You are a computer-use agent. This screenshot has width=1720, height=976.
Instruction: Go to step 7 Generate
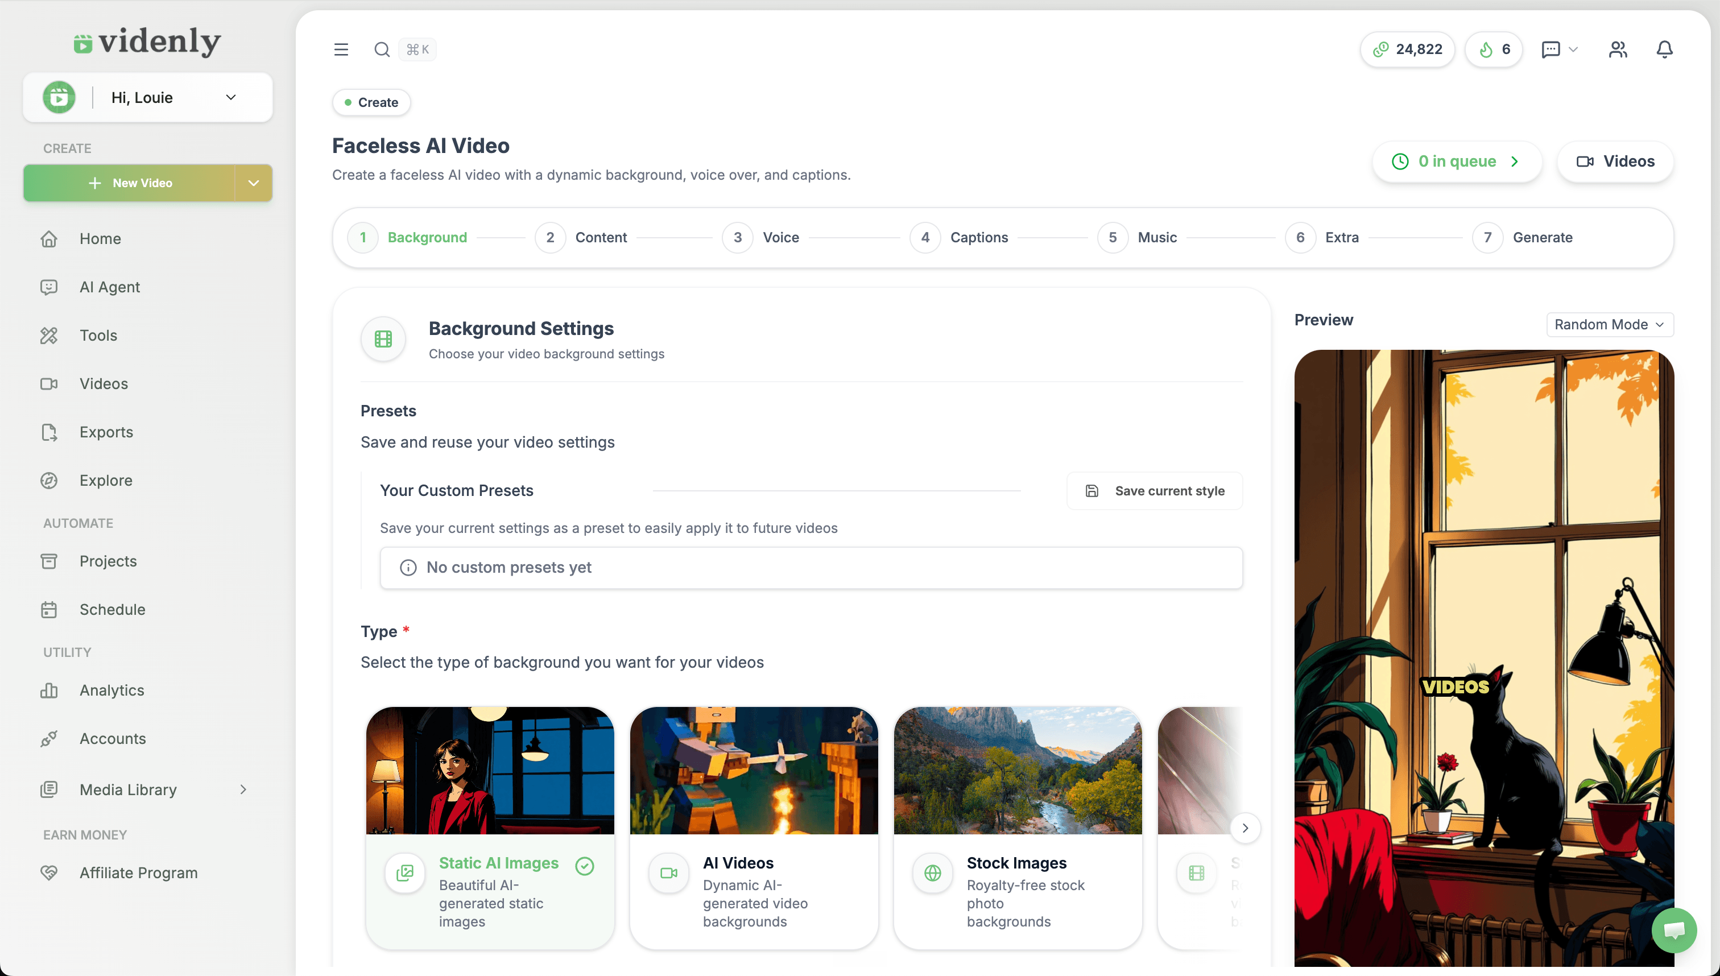(1523, 237)
